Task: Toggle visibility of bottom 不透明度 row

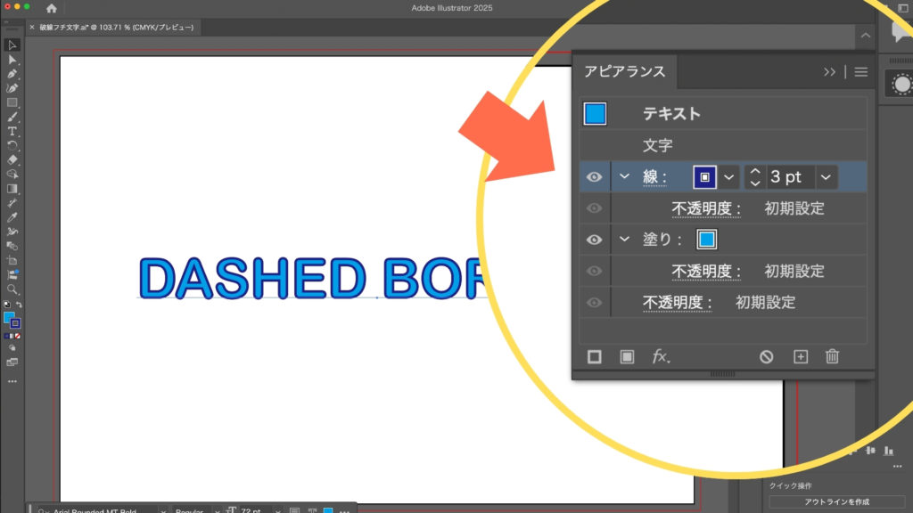Action: click(x=594, y=303)
